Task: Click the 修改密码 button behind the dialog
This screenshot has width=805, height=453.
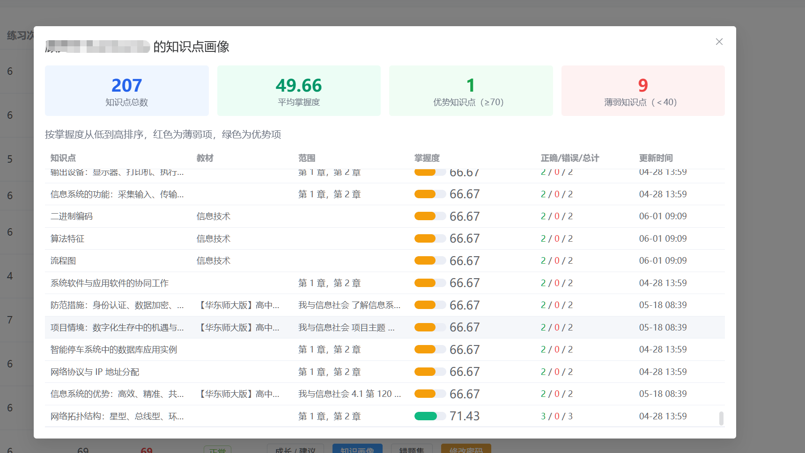Action: point(466,449)
